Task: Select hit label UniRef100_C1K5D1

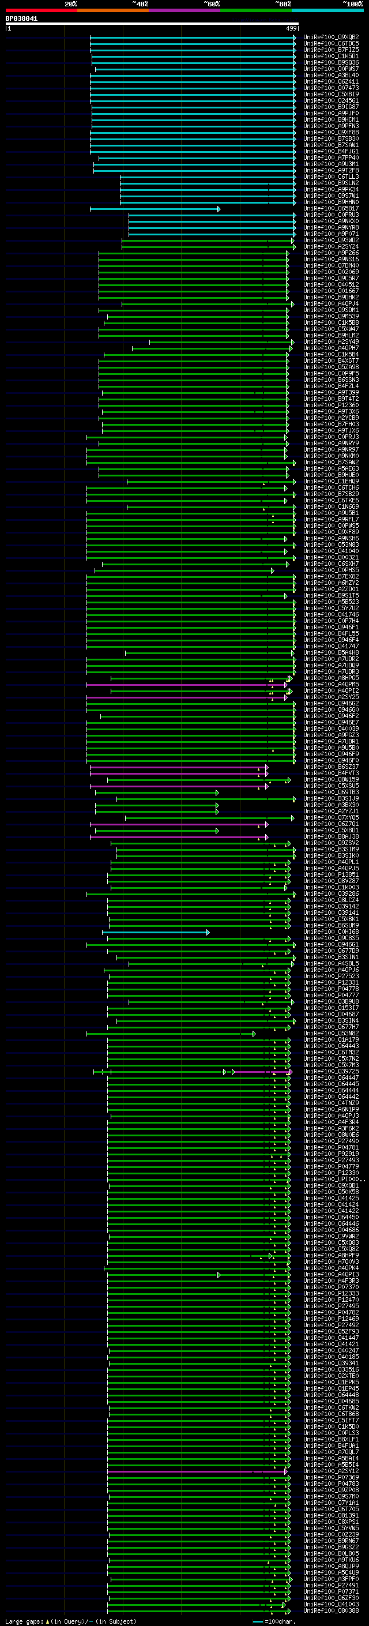Action: (330, 56)
